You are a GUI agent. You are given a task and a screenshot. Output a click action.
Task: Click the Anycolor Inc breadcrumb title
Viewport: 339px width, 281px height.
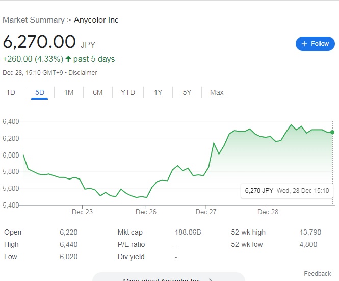coord(96,20)
